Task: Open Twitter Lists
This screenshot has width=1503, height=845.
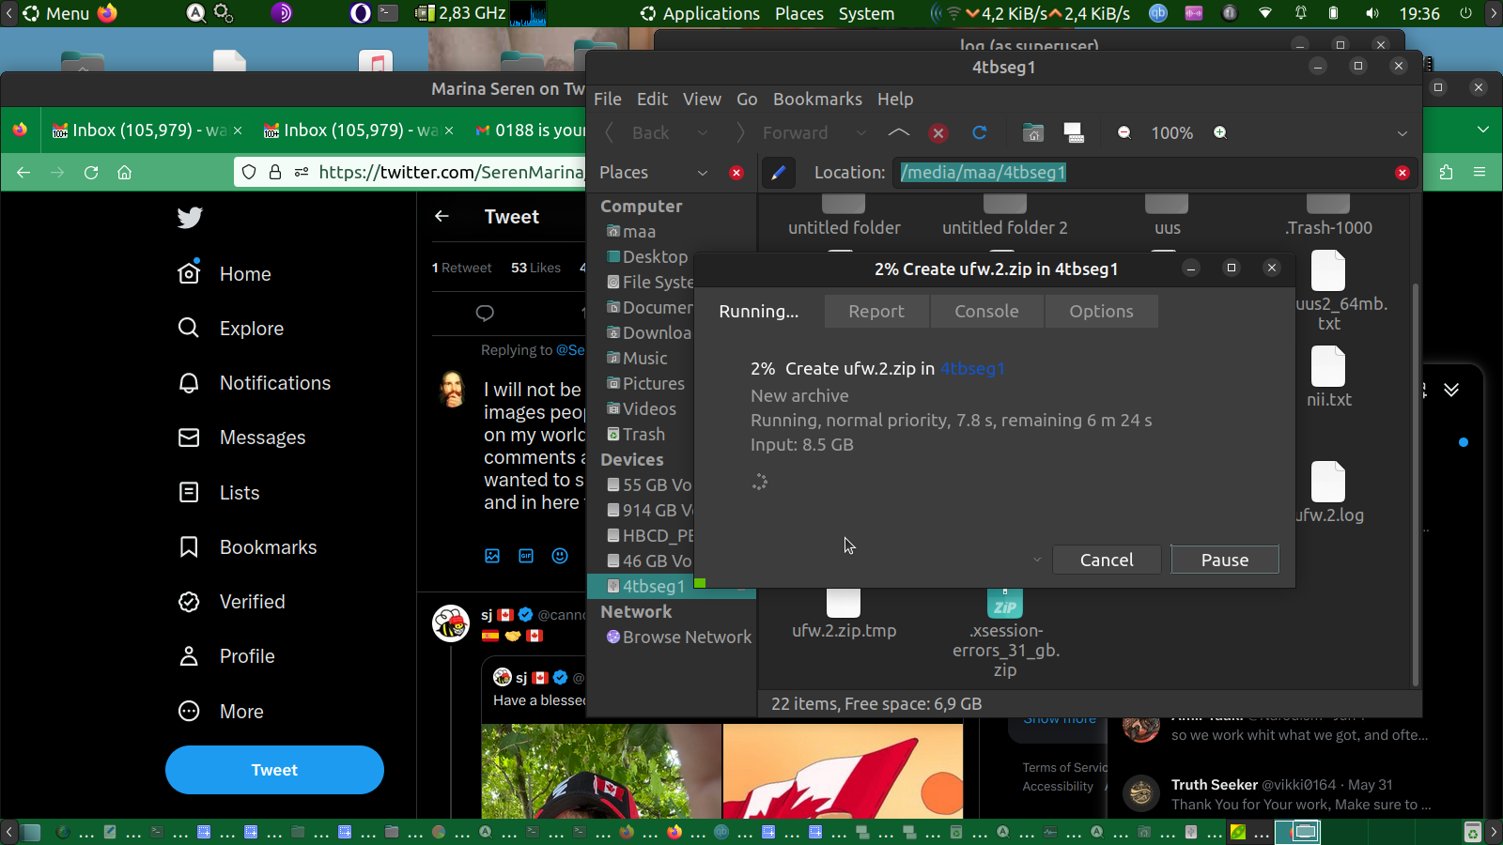Action: pos(219,493)
